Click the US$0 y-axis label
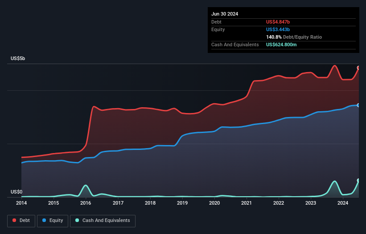Screen dimensions: 366x234 click(16, 192)
